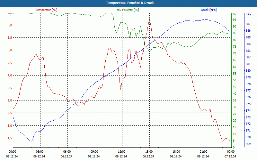Click the "7,5" tick on the temperature axis
This screenshot has width=257, height=160.
point(10,63)
